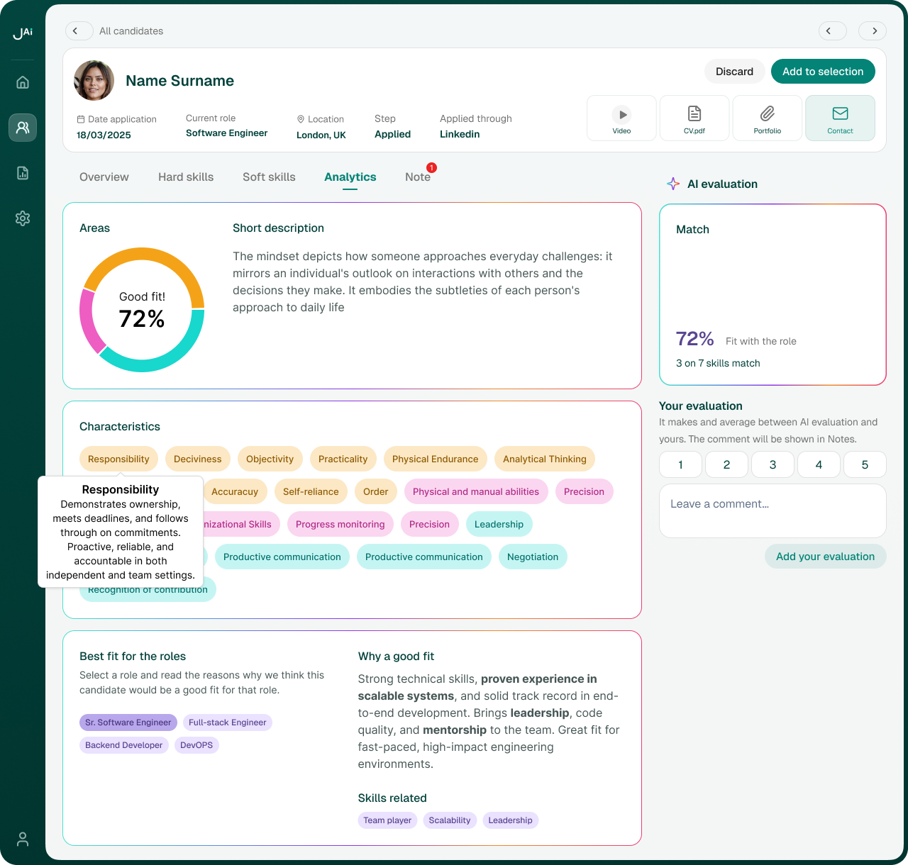The height and width of the screenshot is (865, 908).
Task: Go back to All candidates
Action: (79, 31)
